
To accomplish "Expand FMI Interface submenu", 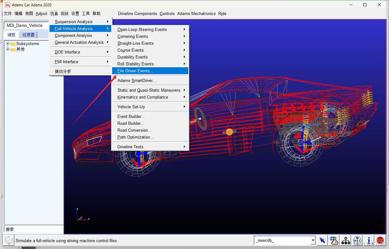I will pyautogui.click(x=80, y=62).
